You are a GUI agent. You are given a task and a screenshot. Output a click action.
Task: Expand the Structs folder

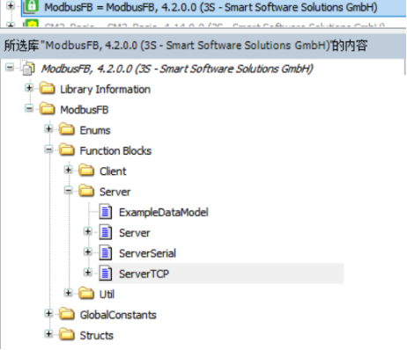48,333
